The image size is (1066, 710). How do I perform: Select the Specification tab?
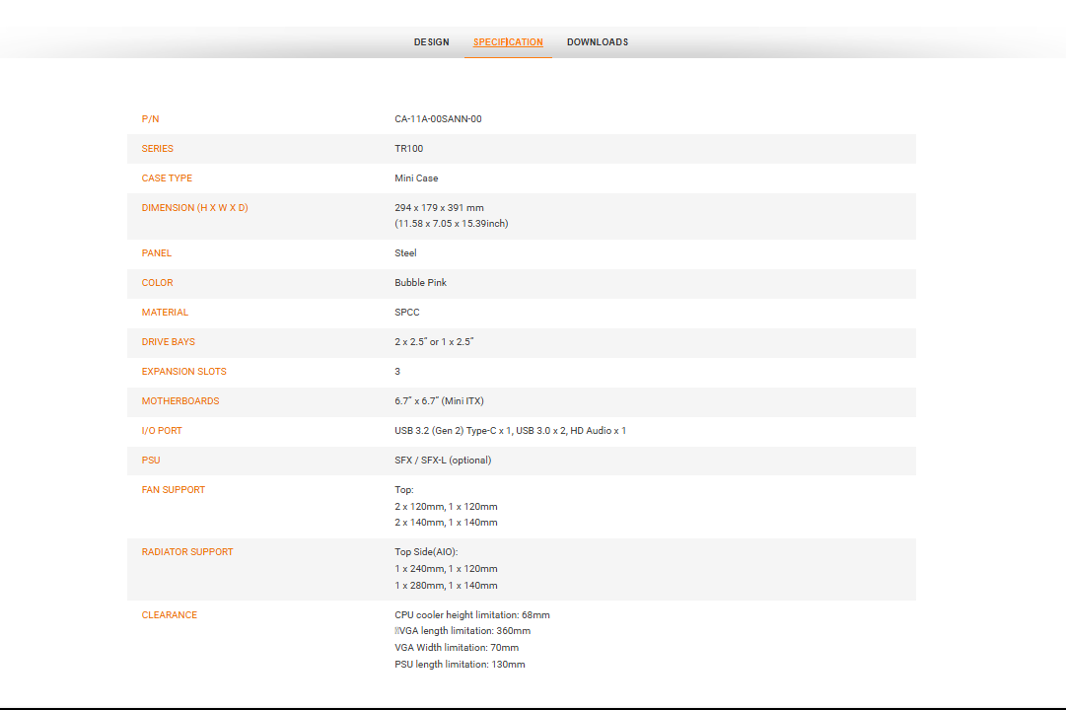508,42
